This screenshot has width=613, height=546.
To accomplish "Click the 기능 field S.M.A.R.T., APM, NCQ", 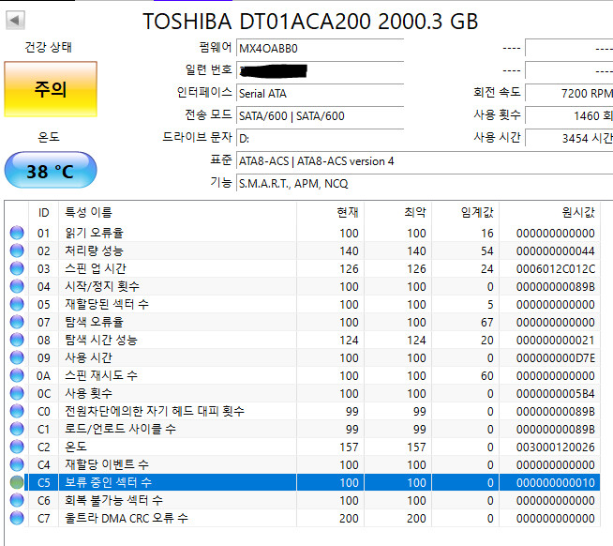I will click(x=425, y=183).
